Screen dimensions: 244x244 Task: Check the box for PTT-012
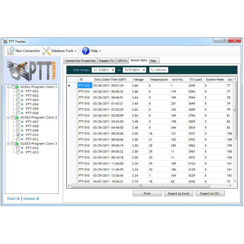pos(18,148)
